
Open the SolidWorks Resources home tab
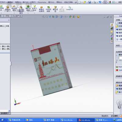(x=112, y=25)
